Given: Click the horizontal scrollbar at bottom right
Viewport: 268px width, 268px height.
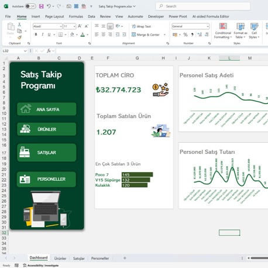Looking at the screenshot, I should tap(259, 258).
